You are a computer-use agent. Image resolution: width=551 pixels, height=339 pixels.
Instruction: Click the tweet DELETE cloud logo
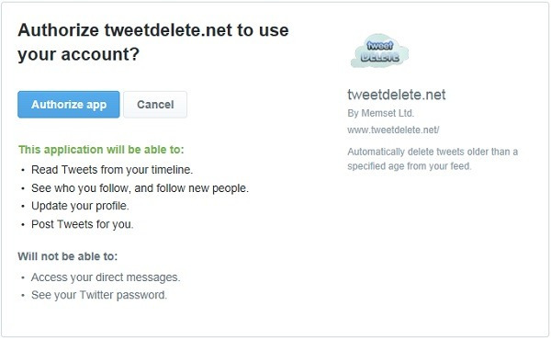[379, 51]
